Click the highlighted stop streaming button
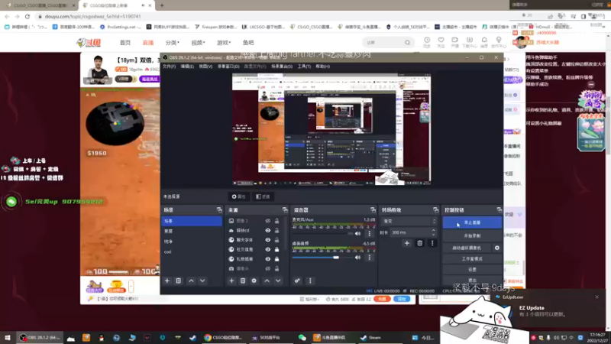This screenshot has width=611, height=344. [472, 222]
